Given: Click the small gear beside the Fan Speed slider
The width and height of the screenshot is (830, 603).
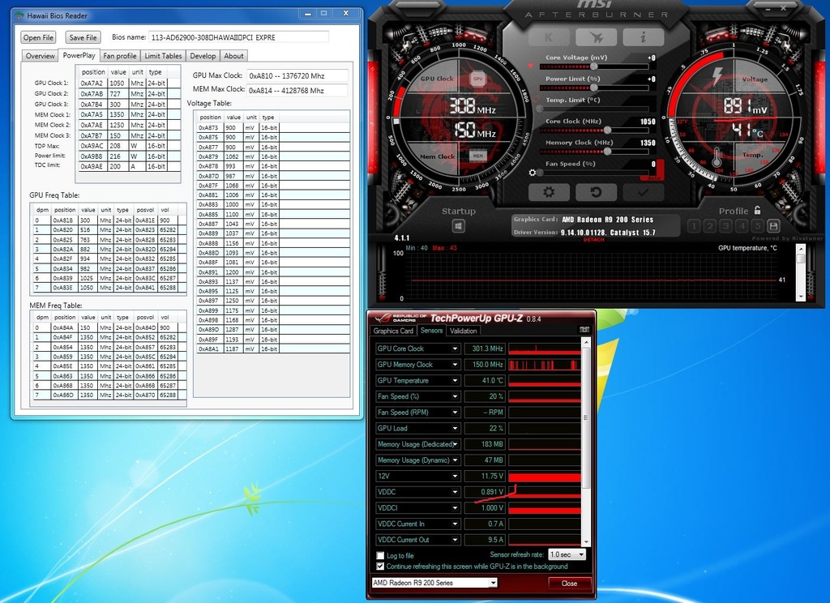Looking at the screenshot, I should [x=532, y=173].
